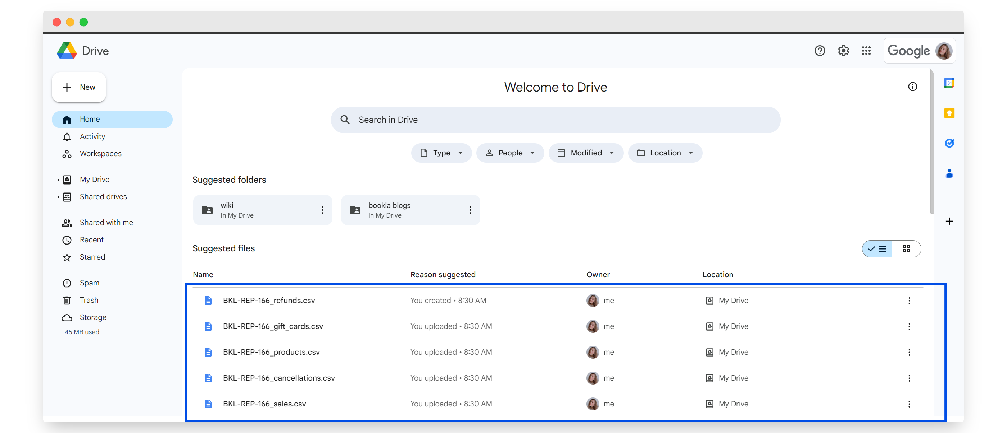
Task: Open BKL-REP-166_products.csv file
Action: pos(271,352)
